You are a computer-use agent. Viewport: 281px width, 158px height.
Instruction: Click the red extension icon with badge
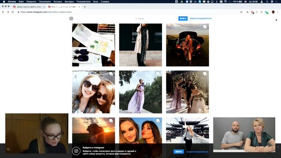[252, 12]
